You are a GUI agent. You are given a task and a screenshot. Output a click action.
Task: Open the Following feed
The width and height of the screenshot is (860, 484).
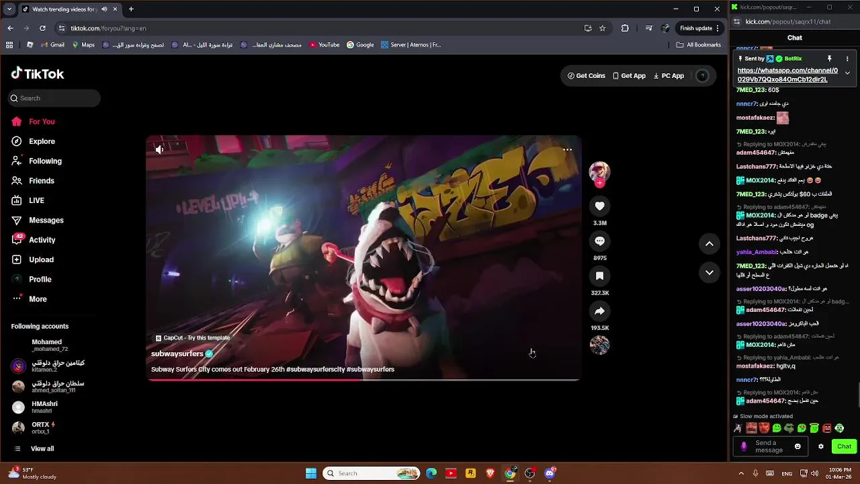[45, 161]
